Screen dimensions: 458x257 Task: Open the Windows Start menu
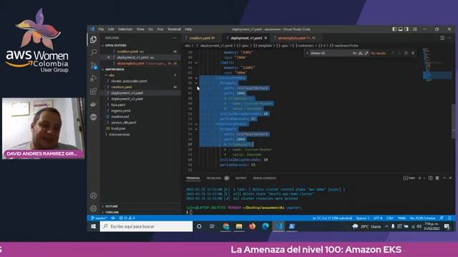click(93, 226)
